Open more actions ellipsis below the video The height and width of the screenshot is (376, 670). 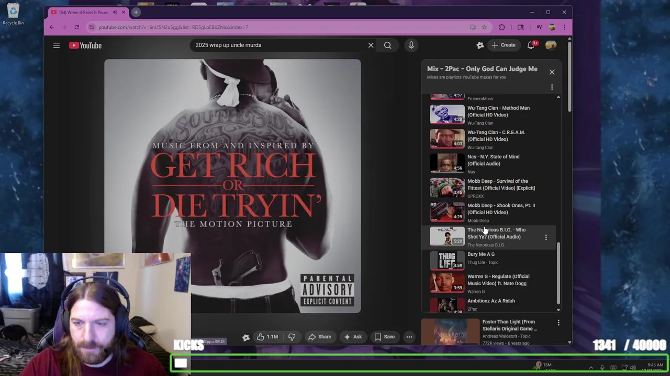coord(409,337)
